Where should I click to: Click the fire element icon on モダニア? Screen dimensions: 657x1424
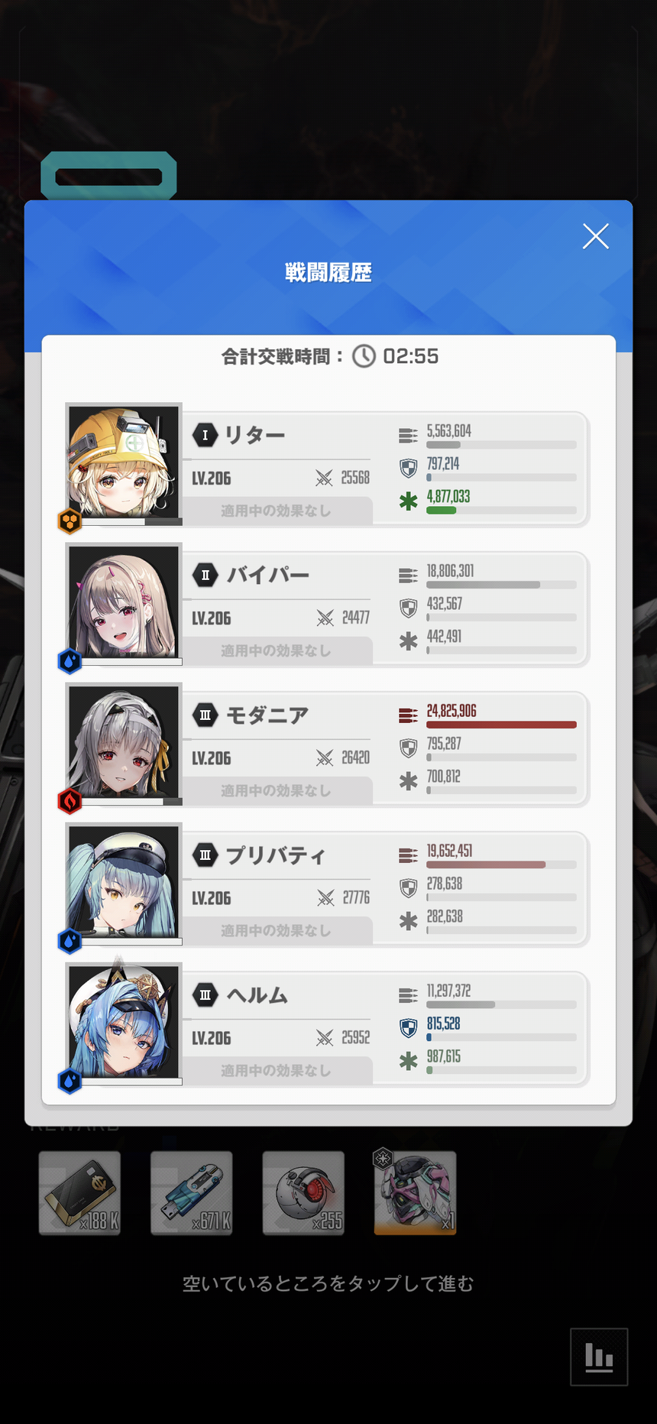(x=70, y=801)
